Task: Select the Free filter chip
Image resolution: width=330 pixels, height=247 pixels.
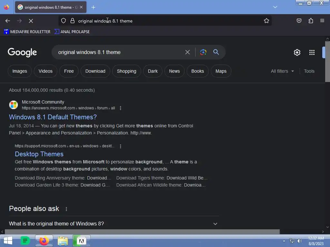Action: (69, 71)
